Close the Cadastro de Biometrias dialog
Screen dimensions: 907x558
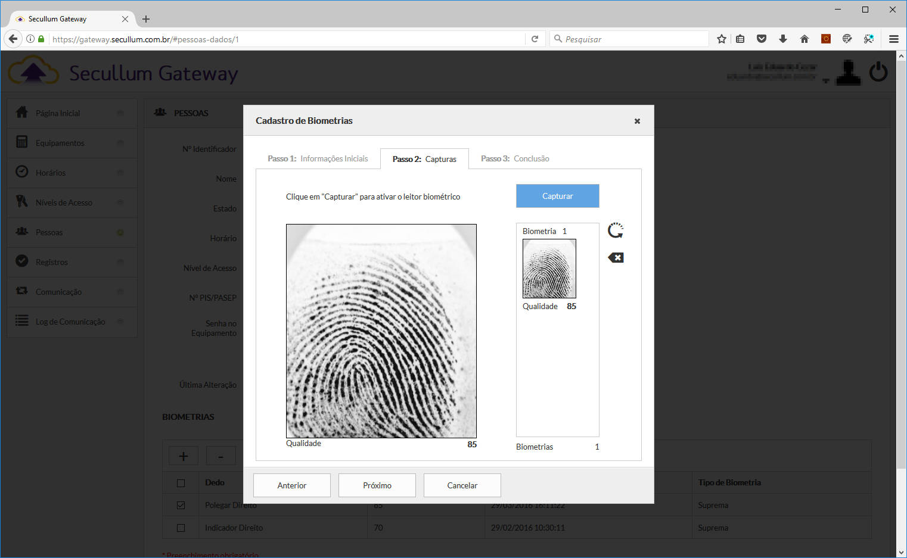637,121
